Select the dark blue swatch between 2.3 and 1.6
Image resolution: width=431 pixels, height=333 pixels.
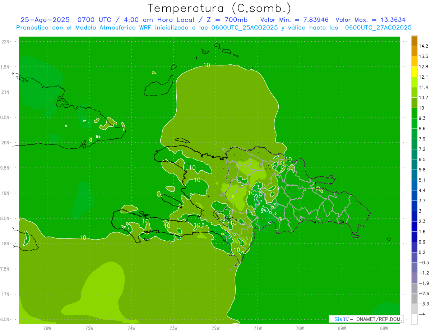414,227
